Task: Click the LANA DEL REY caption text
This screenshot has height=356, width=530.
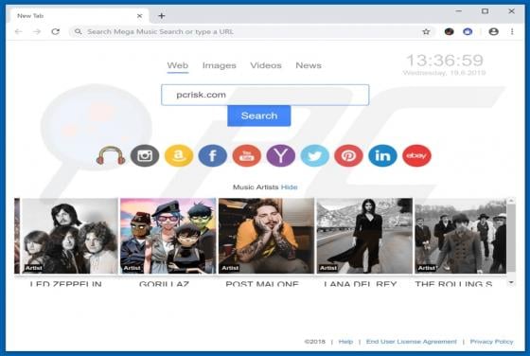Action: pos(361,284)
